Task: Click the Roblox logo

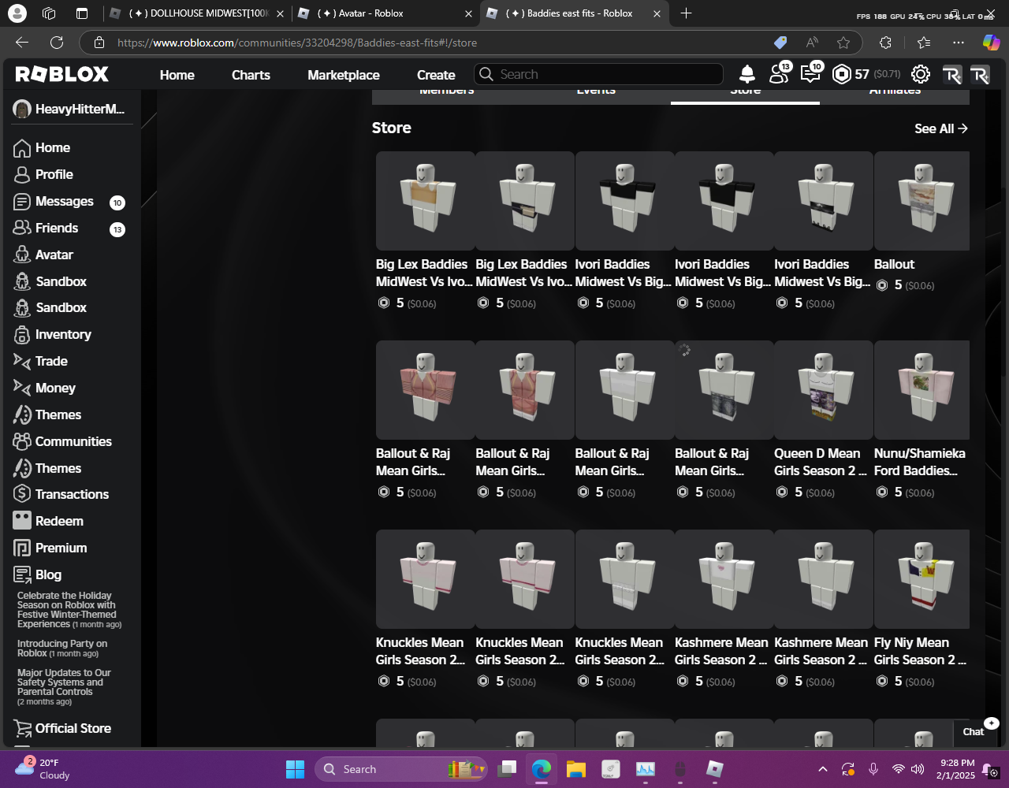Action: pos(62,74)
